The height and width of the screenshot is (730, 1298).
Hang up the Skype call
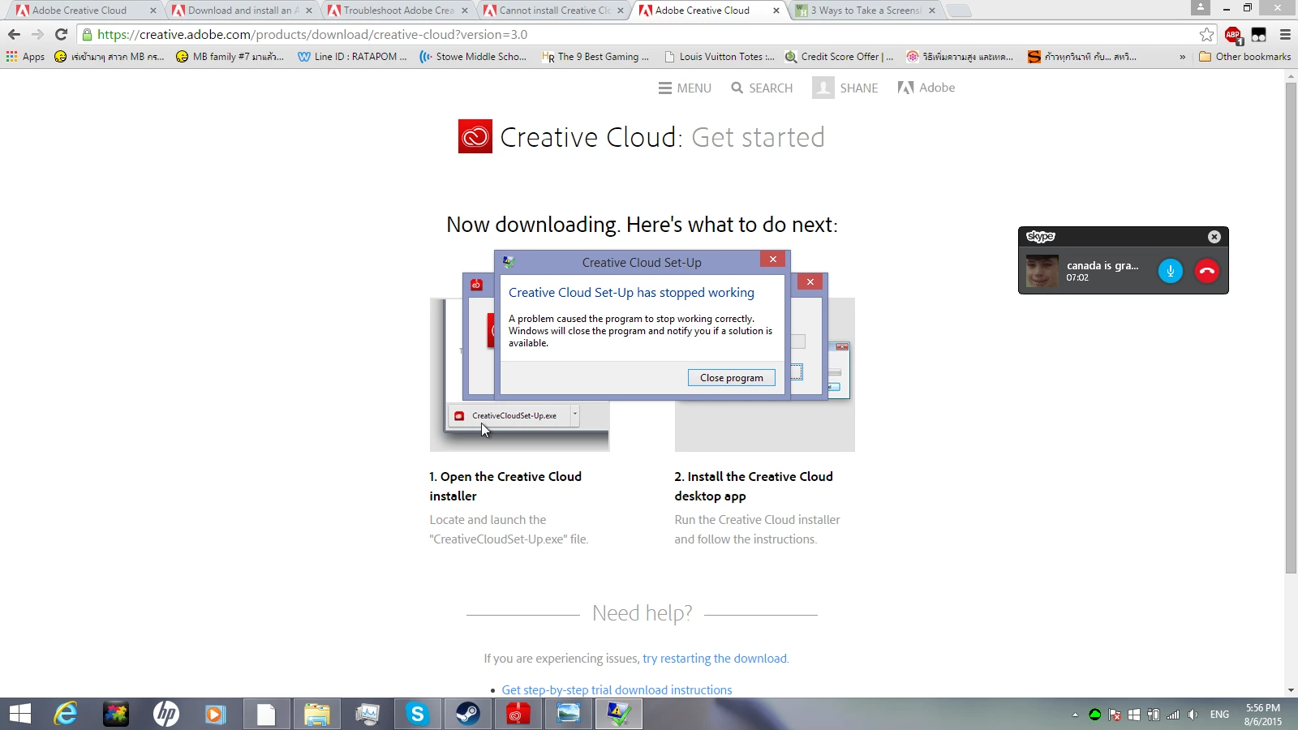point(1207,271)
